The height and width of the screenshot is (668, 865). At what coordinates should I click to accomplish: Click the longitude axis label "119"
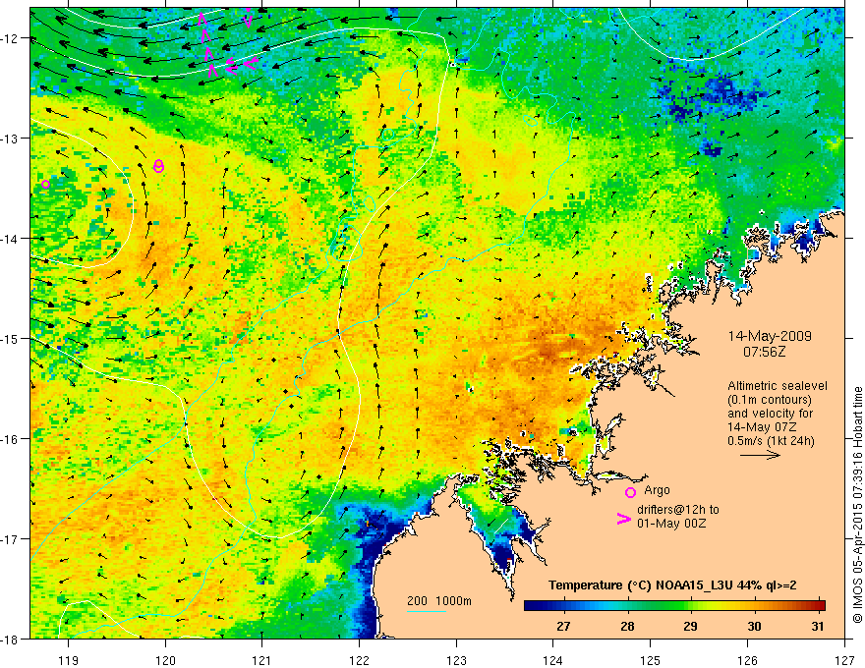point(69,660)
